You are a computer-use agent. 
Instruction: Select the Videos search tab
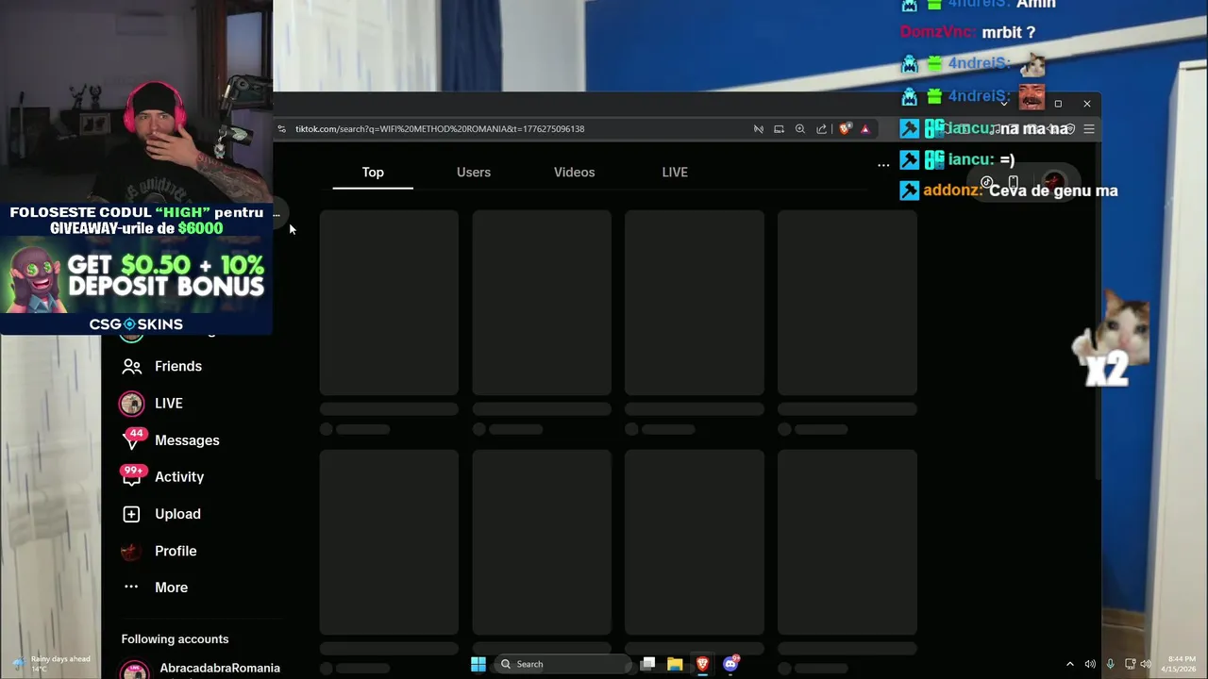click(574, 172)
